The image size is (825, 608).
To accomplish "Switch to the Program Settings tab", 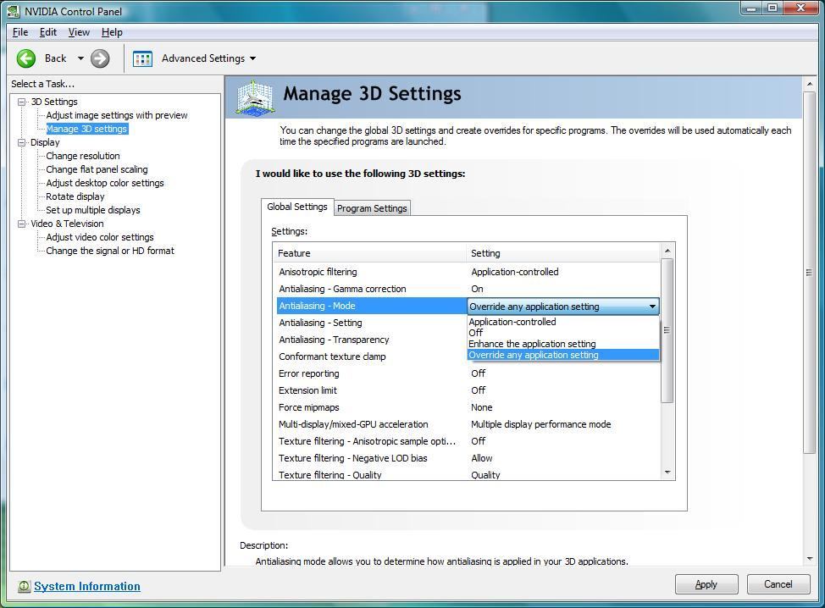I will point(372,208).
